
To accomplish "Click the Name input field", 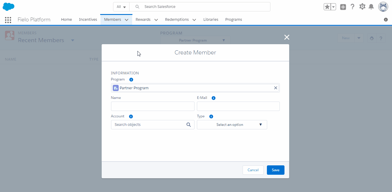I will coord(153,106).
